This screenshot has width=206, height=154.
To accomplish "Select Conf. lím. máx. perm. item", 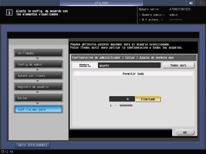I will tap(38, 110).
